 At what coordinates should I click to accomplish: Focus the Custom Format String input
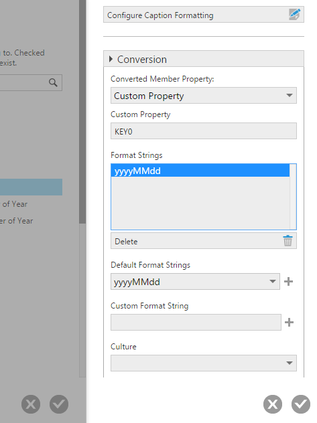[196, 322]
